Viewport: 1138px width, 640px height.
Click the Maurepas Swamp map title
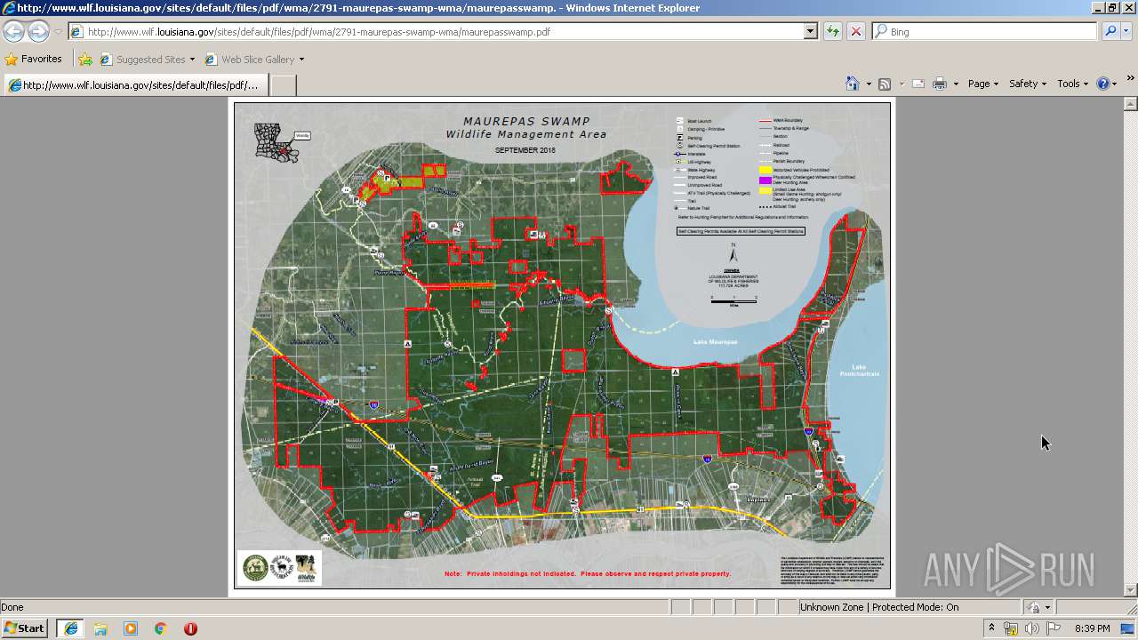(526, 128)
